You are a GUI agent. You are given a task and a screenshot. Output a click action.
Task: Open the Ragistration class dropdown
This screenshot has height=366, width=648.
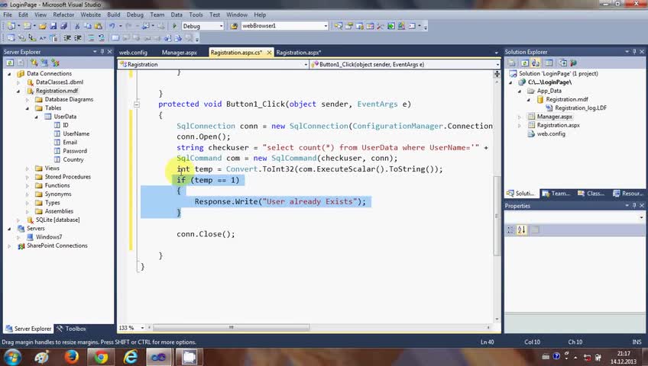pos(306,64)
